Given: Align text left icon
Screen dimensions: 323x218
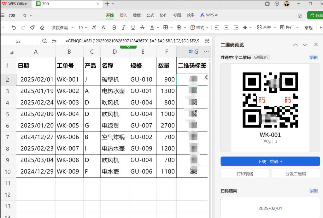Looking at the screenshot, I should pyautogui.click(x=217, y=27).
